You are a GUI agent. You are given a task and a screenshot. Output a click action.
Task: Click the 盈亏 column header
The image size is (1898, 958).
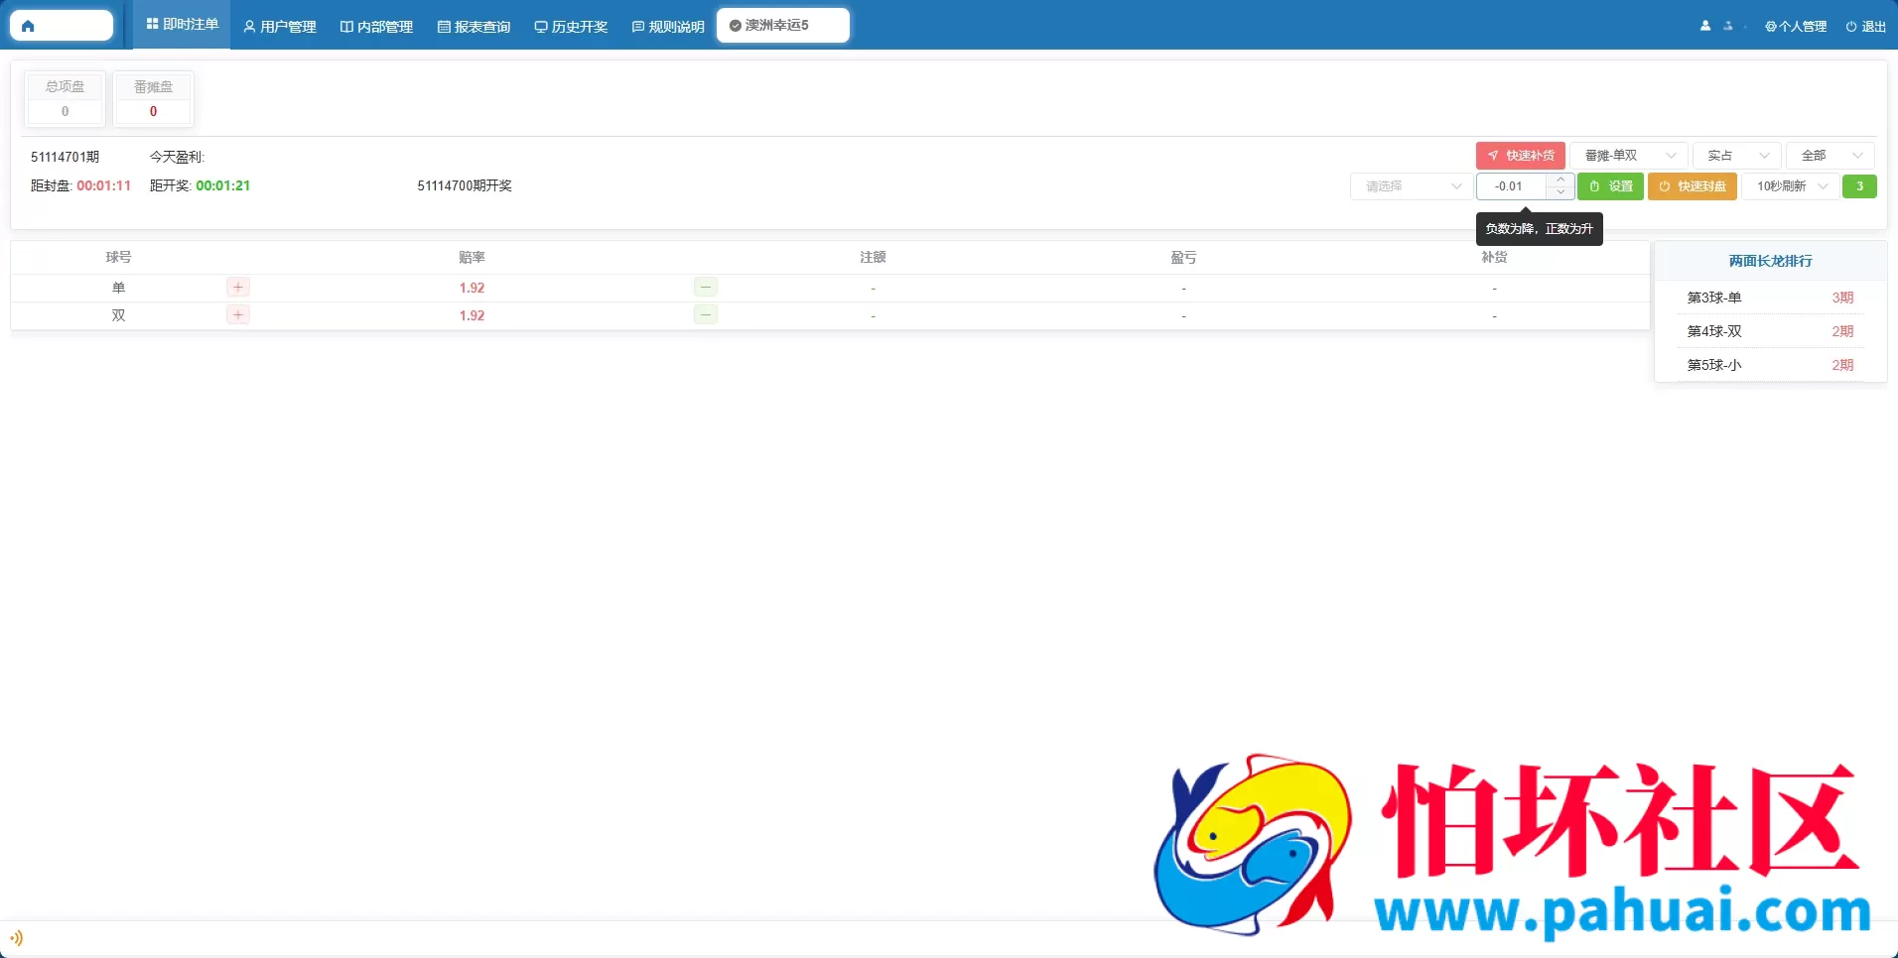pos(1183,258)
